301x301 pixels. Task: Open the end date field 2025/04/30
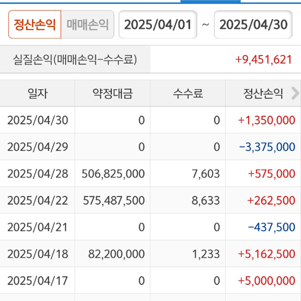tap(253, 25)
